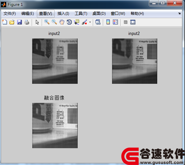The height and width of the screenshot is (165, 185).
Task: Click the top-left input2 blurred image
Action: coord(55,61)
